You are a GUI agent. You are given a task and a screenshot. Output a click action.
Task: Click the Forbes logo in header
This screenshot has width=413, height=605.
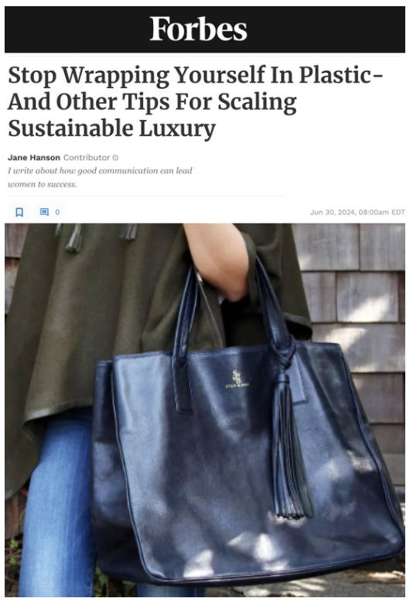[198, 29]
